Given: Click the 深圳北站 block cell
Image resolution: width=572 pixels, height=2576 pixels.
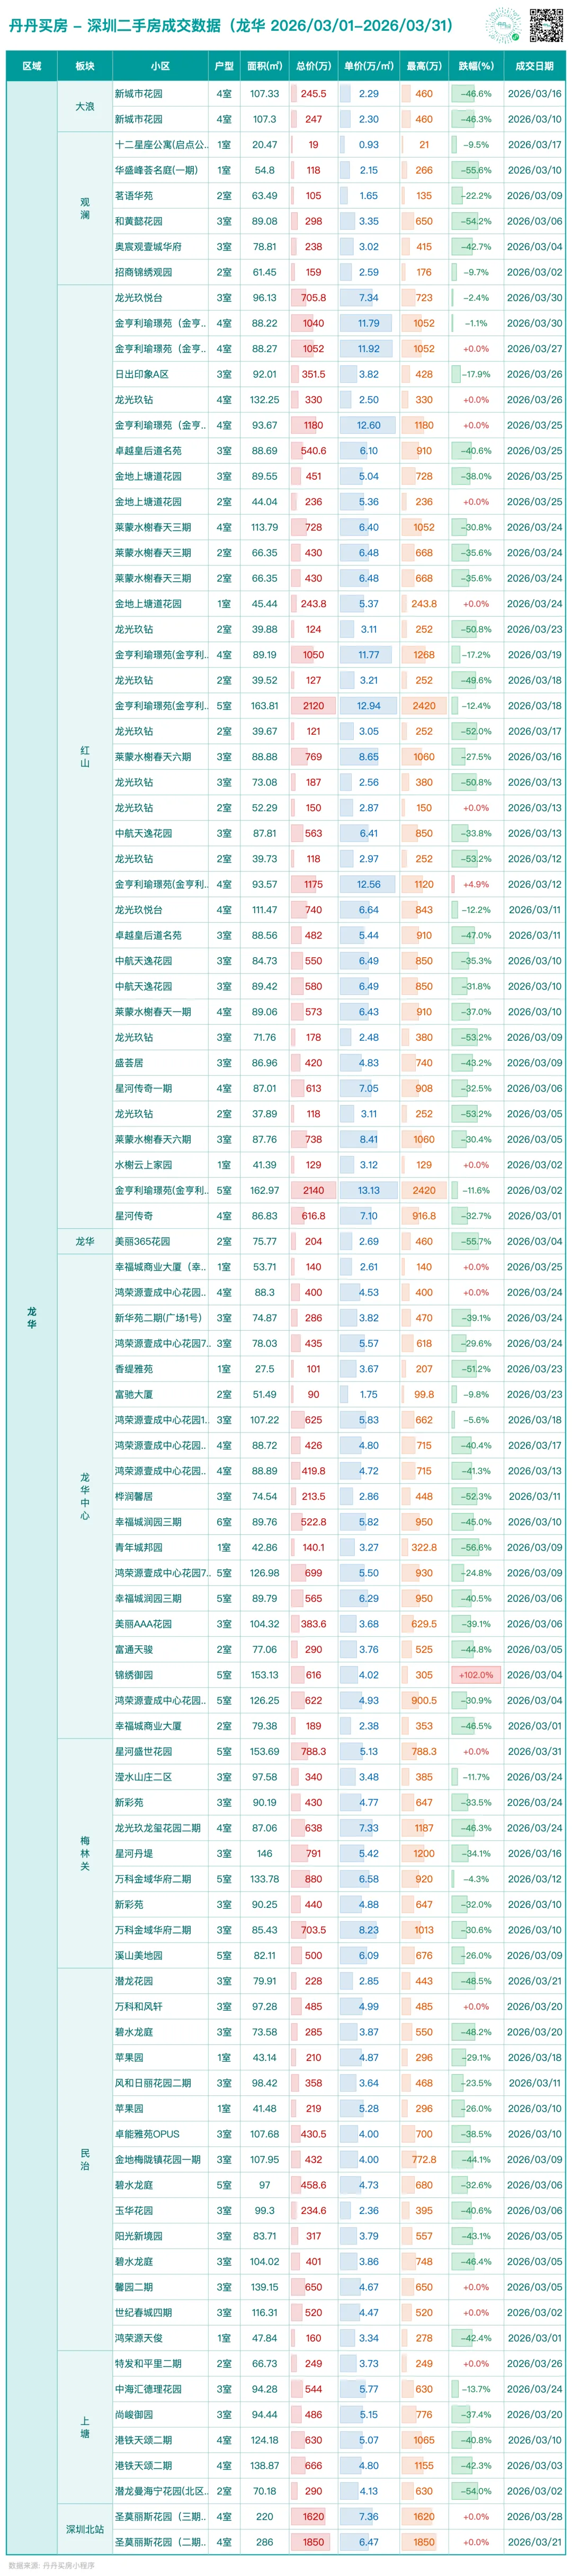Looking at the screenshot, I should coord(85,2529).
